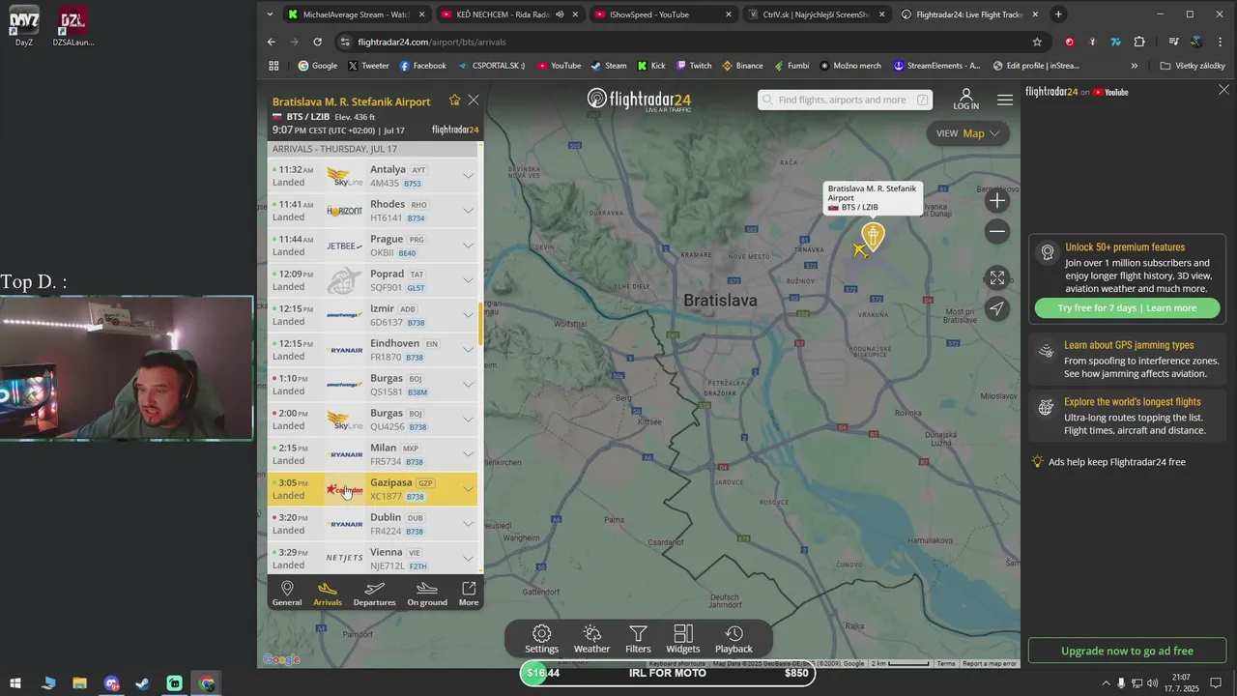The height and width of the screenshot is (696, 1237).
Task: Expand the Milan FR5734 arrival row
Action: click(x=468, y=454)
